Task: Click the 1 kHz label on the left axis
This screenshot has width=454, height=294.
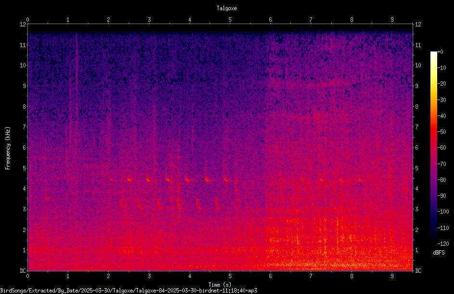Action: [25, 250]
